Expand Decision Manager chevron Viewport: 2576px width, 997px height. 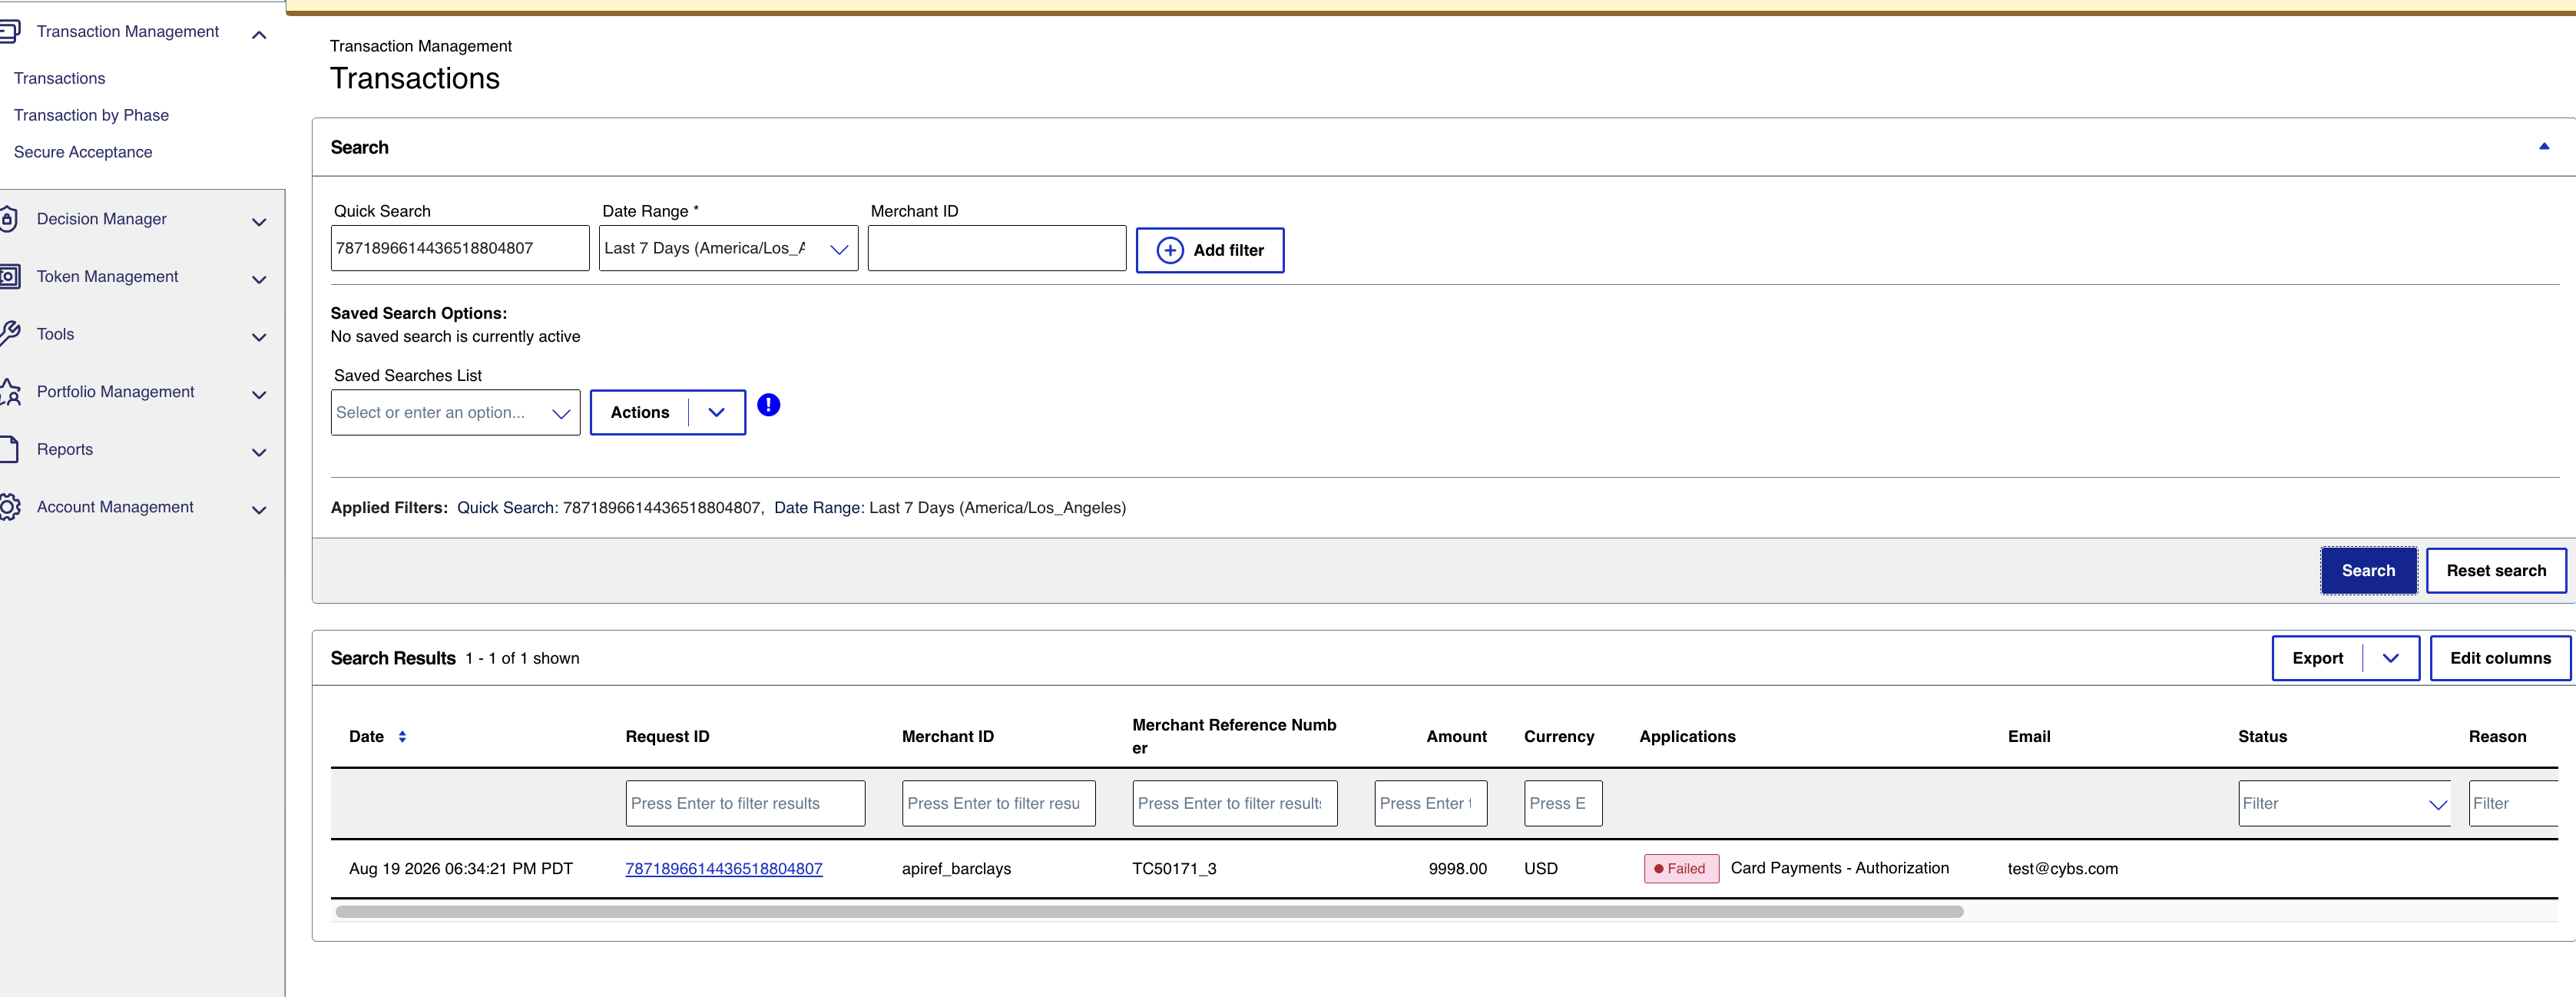click(x=259, y=222)
